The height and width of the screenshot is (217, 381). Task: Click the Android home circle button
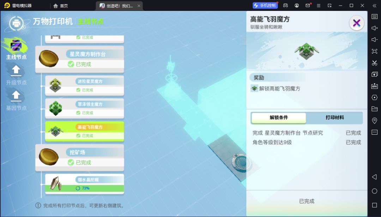(374, 191)
